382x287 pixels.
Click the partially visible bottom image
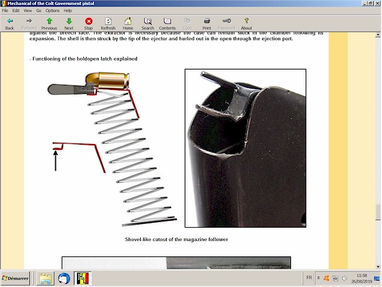176,263
